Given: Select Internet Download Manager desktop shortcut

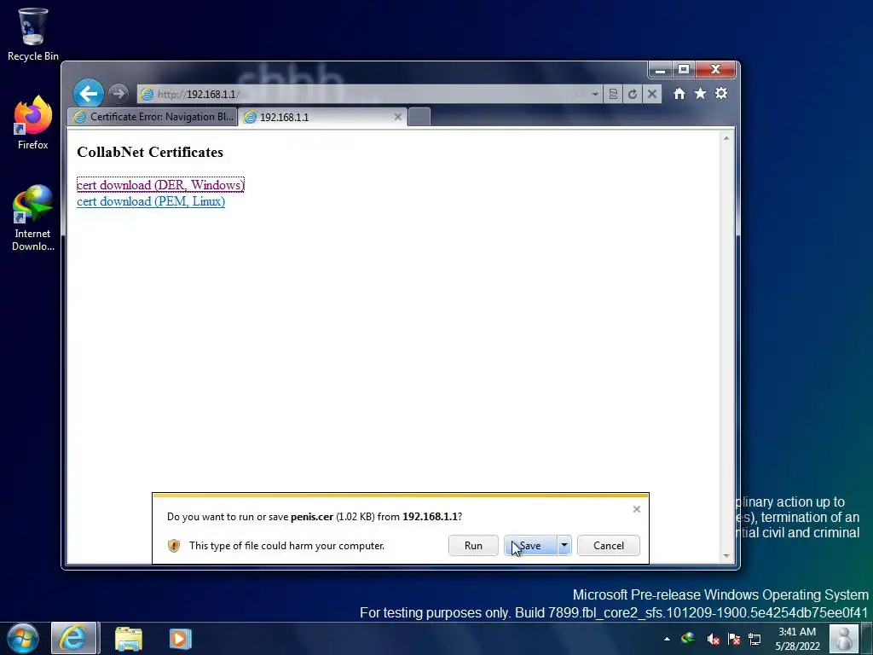Looking at the screenshot, I should pos(32,218).
